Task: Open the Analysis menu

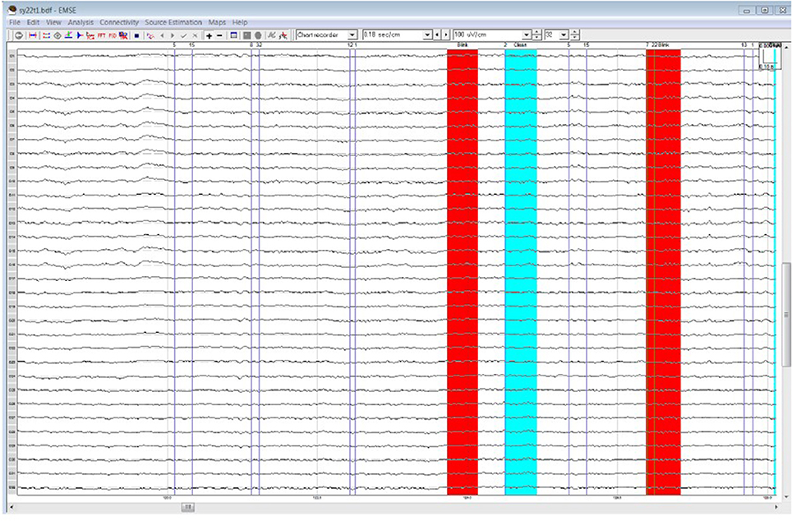Action: coord(81,22)
